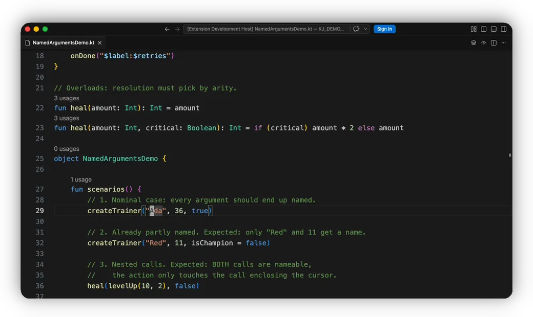Viewport: 533px width, 317px height.
Task: Click the stacked layers icon in editor toolbar
Action: coord(474,43)
